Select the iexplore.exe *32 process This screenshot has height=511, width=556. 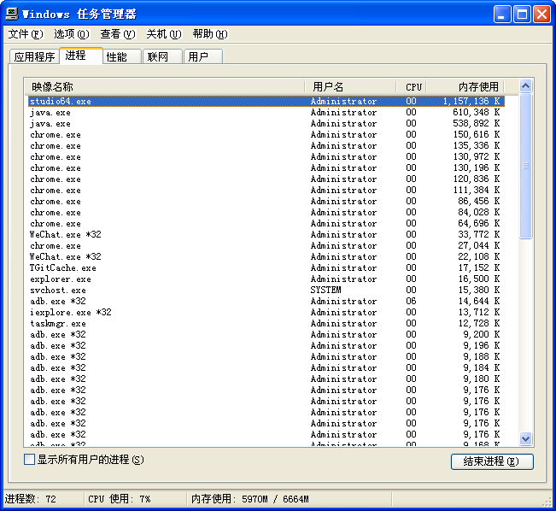click(x=266, y=312)
